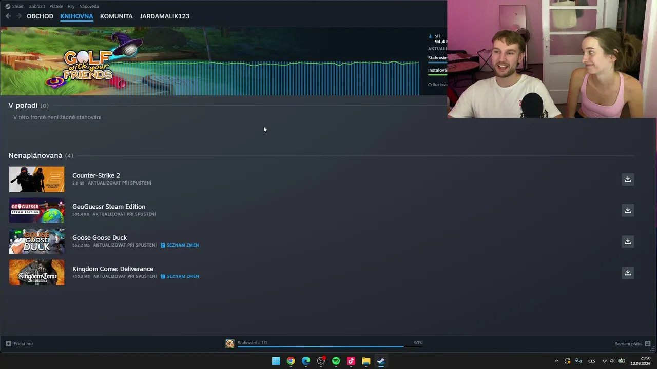
Task: Open File Explorer from the taskbar
Action: coord(366,361)
